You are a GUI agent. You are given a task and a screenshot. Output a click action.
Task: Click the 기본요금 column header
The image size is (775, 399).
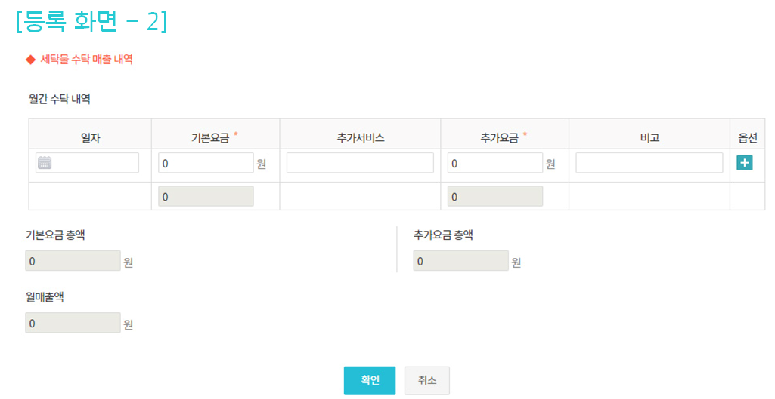click(x=212, y=137)
